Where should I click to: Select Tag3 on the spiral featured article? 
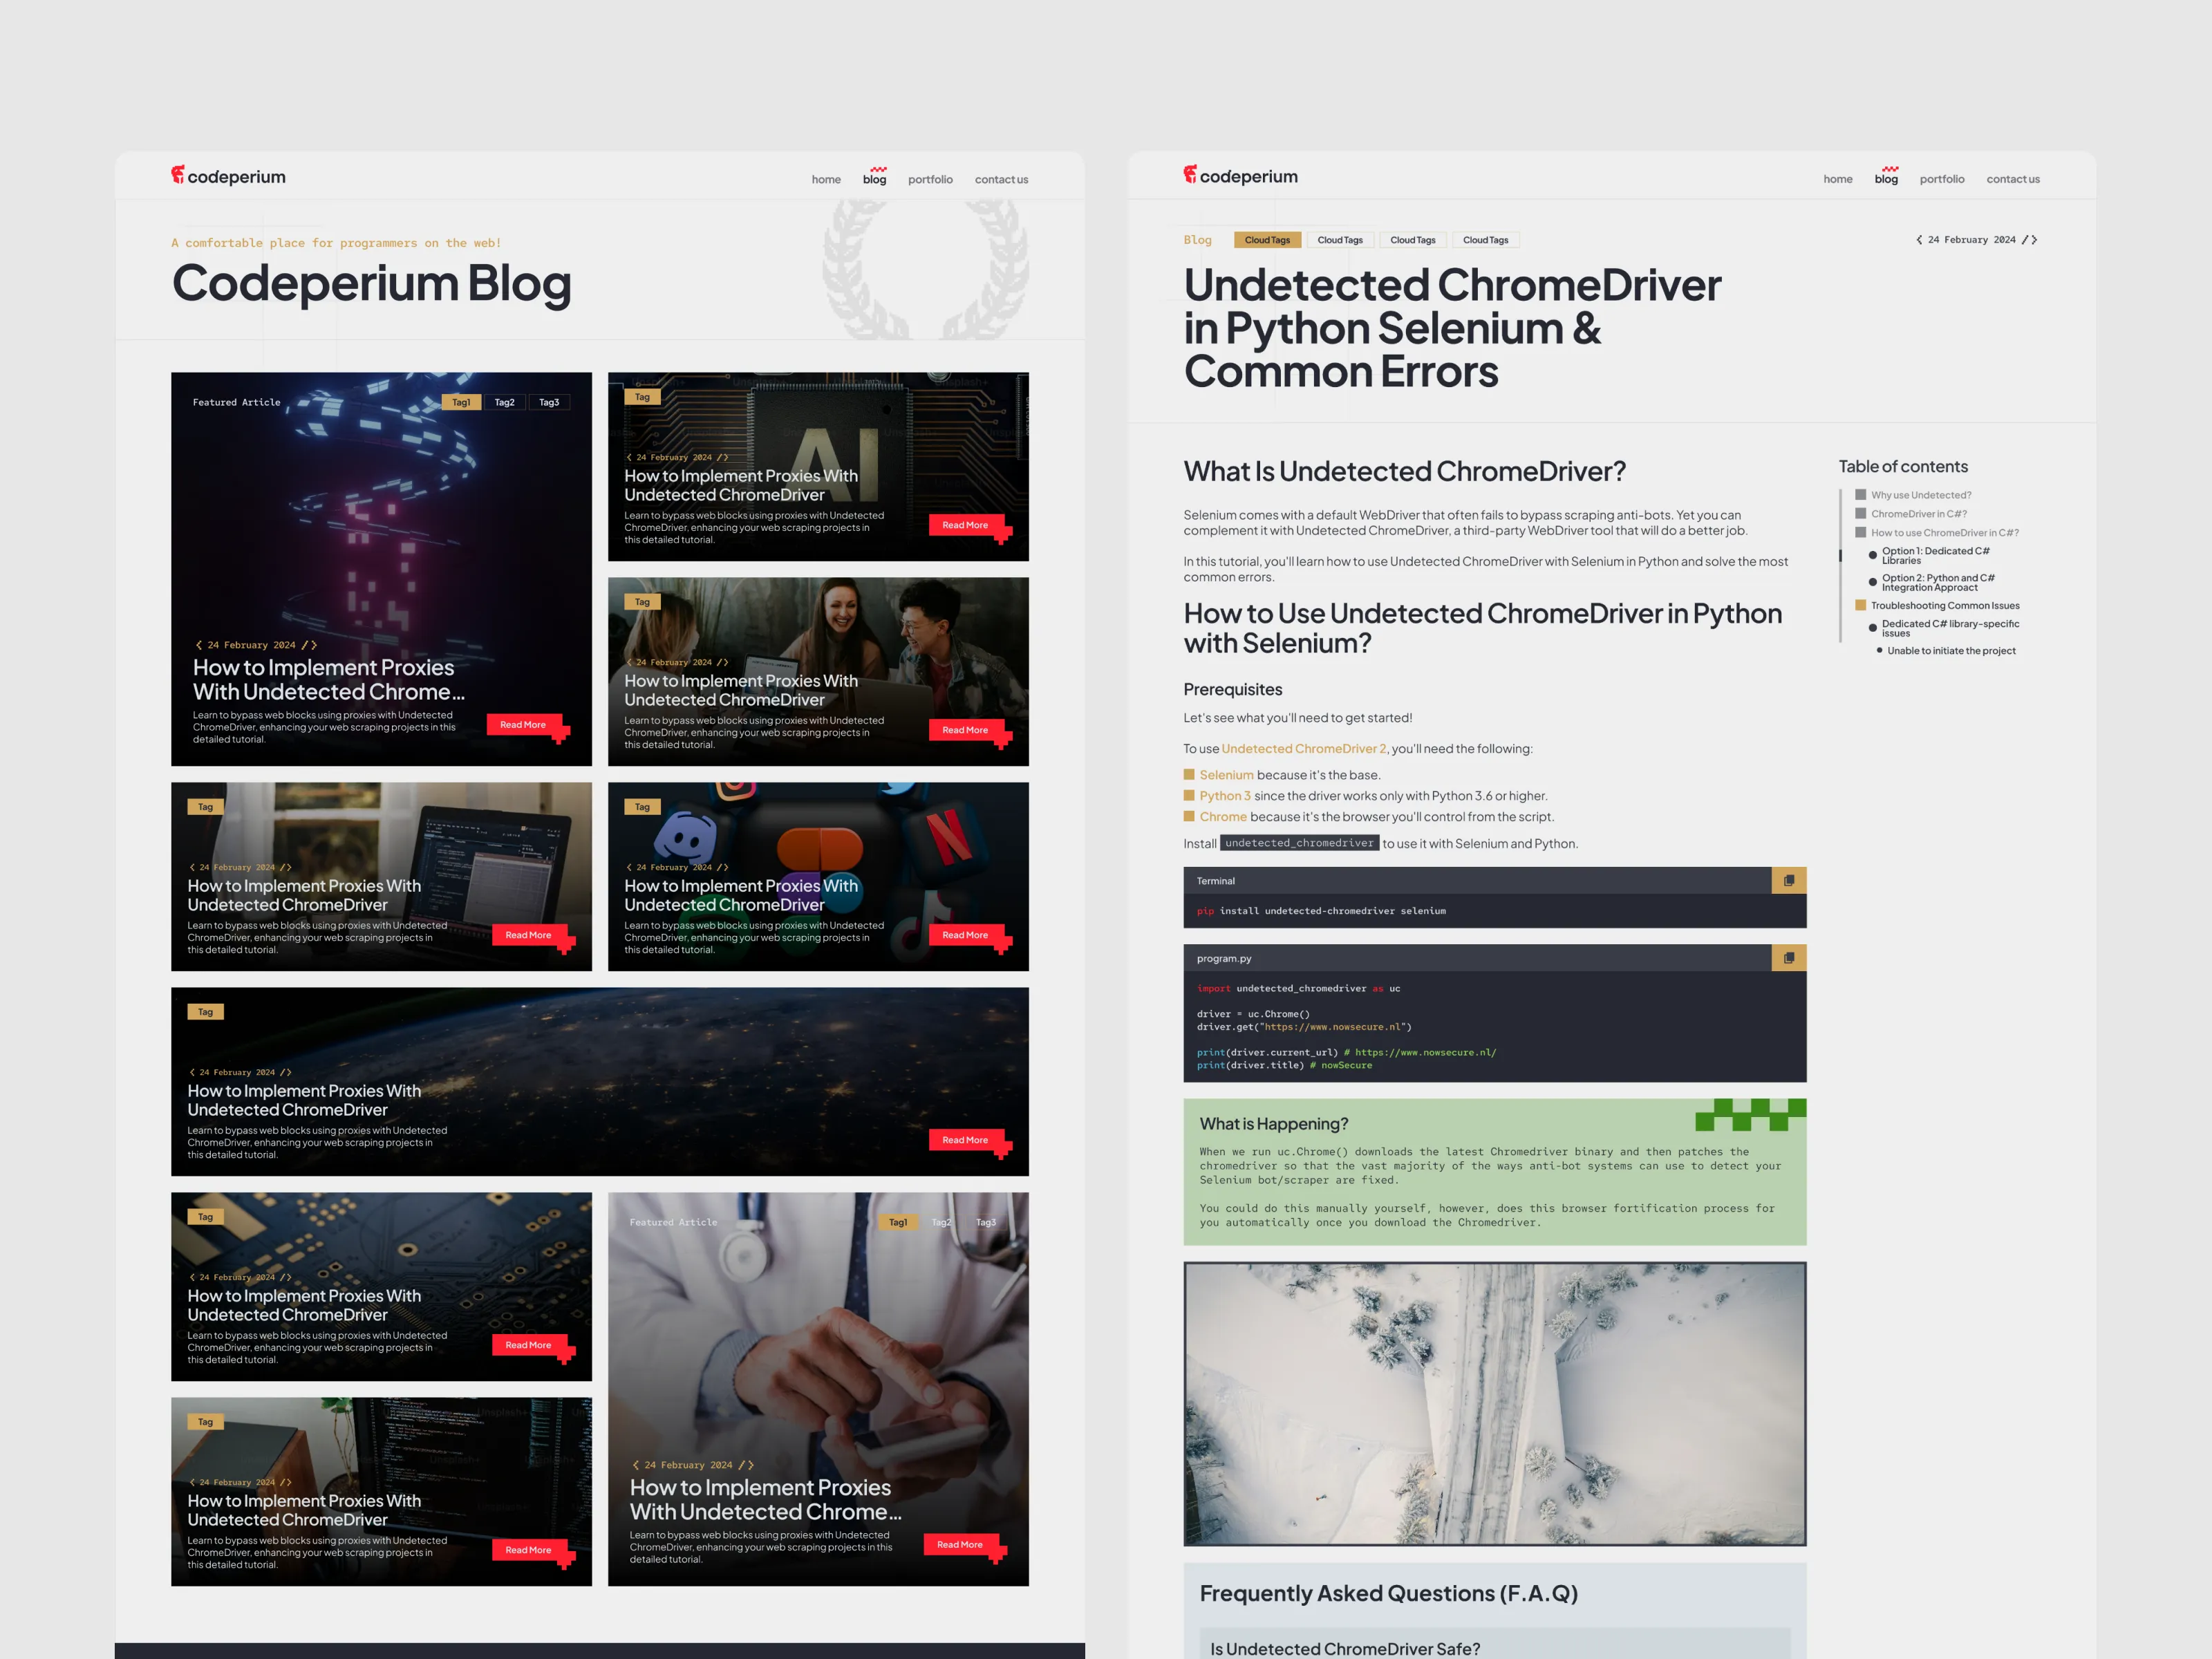549,402
